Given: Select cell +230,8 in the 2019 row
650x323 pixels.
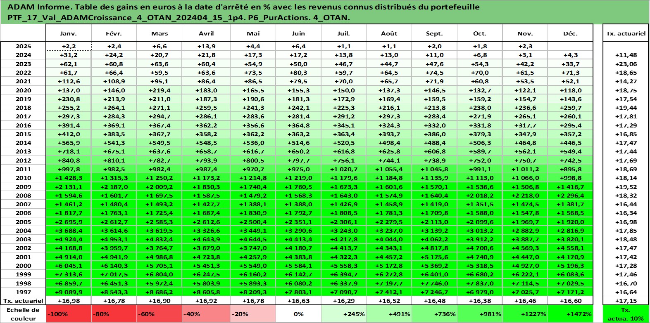Looking at the screenshot, I should pos(69,99).
